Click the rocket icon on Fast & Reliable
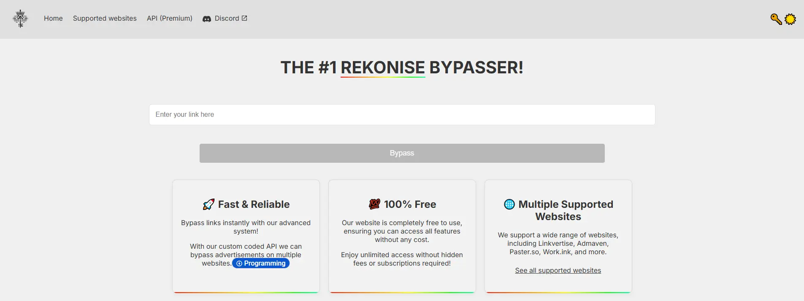This screenshot has width=804, height=301. click(208, 204)
